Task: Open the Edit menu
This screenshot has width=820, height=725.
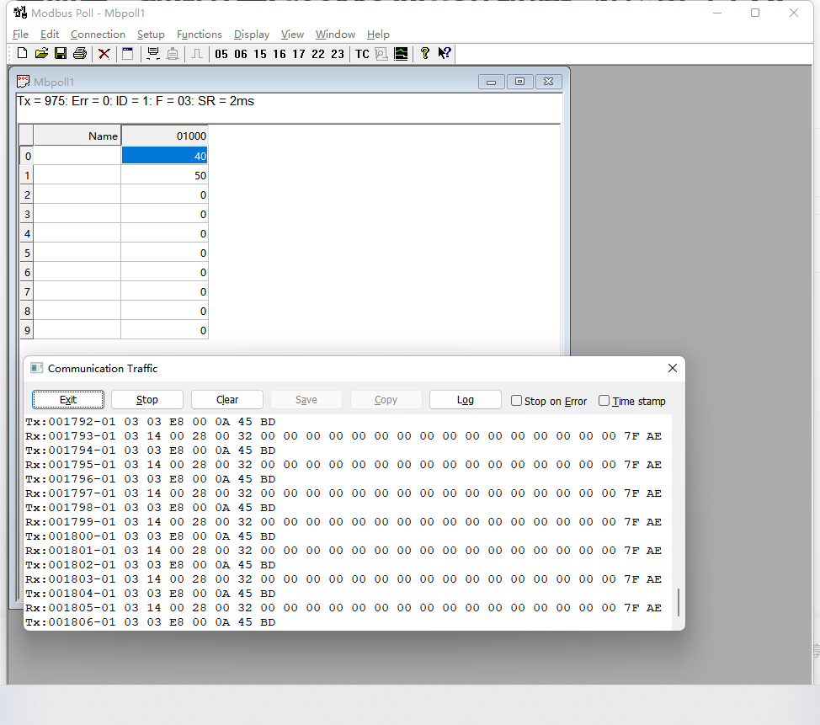Action: click(50, 34)
